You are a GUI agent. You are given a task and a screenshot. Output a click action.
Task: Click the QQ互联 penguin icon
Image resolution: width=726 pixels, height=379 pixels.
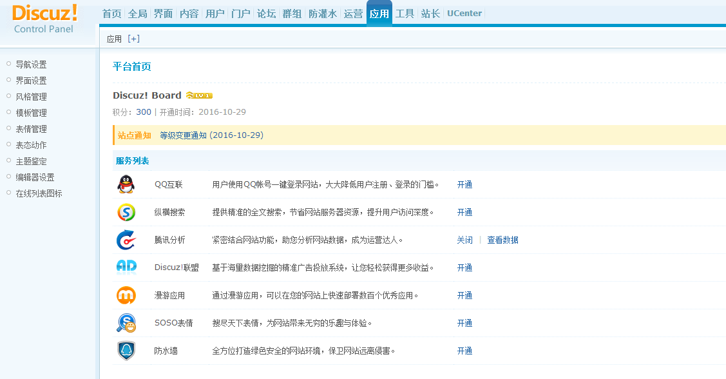(x=126, y=184)
